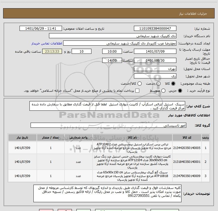Click the کد کالا column header
This screenshot has width=218, height=211.
coord(187,138)
